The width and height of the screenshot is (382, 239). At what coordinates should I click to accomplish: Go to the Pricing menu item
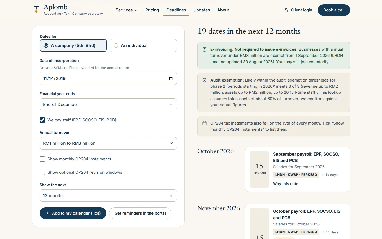click(x=152, y=10)
